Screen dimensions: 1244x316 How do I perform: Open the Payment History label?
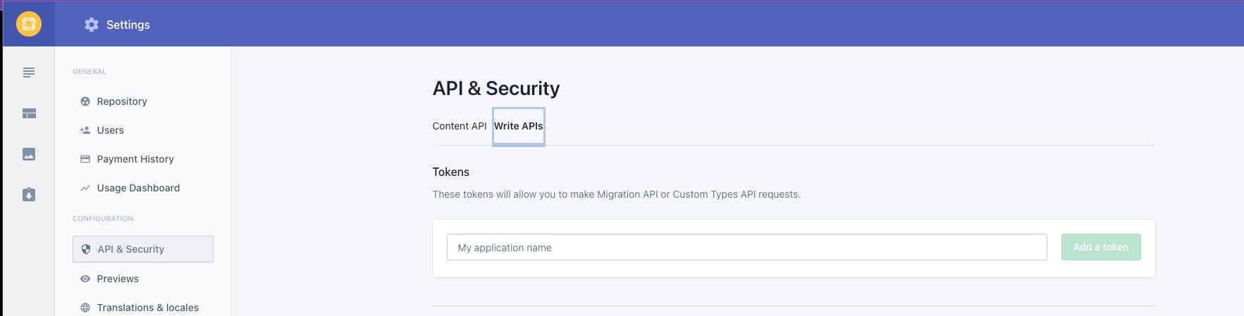pos(135,159)
